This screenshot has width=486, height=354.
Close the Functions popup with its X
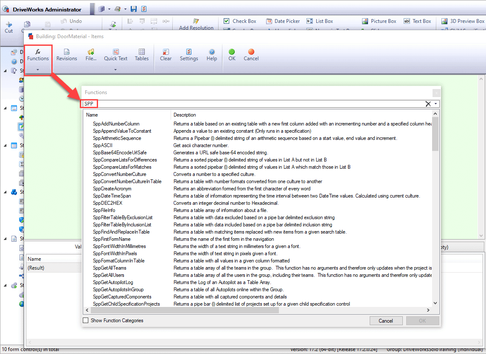pos(436,92)
